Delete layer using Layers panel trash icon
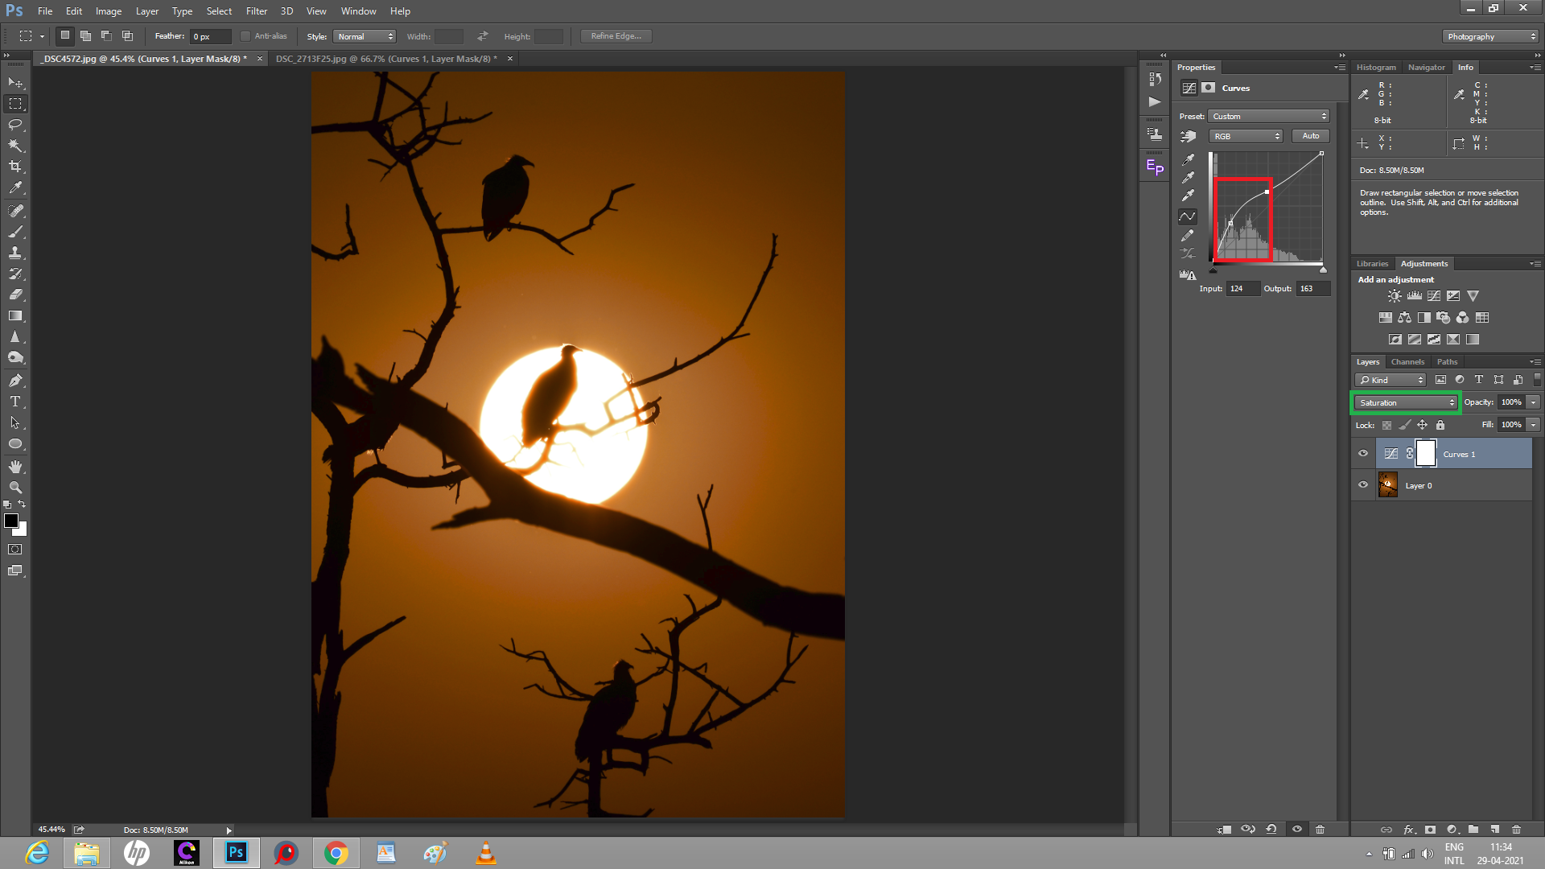The height and width of the screenshot is (869, 1545). [1516, 829]
